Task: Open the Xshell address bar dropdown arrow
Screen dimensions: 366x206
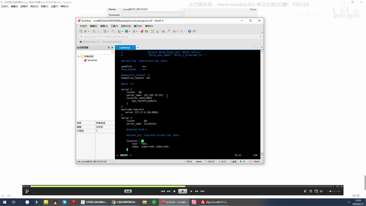Action: click(x=260, y=37)
